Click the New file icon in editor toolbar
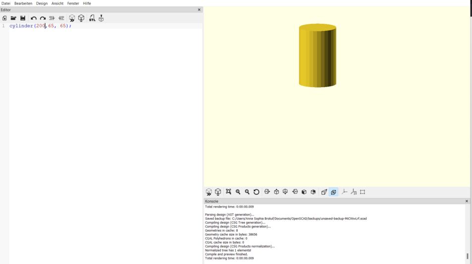472x264 pixels. pyautogui.click(x=4, y=18)
